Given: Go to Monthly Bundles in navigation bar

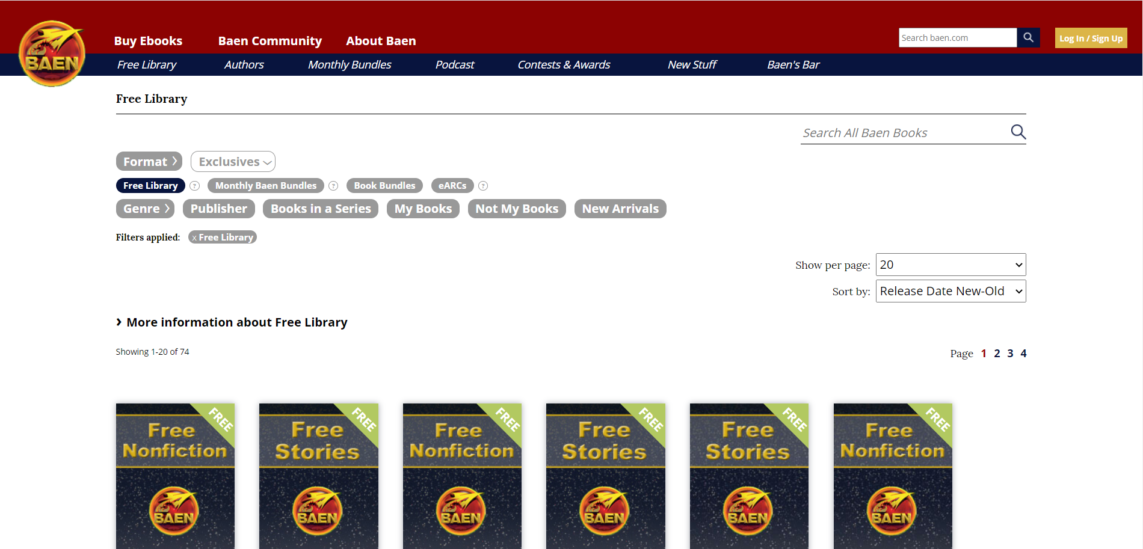Looking at the screenshot, I should click(349, 65).
